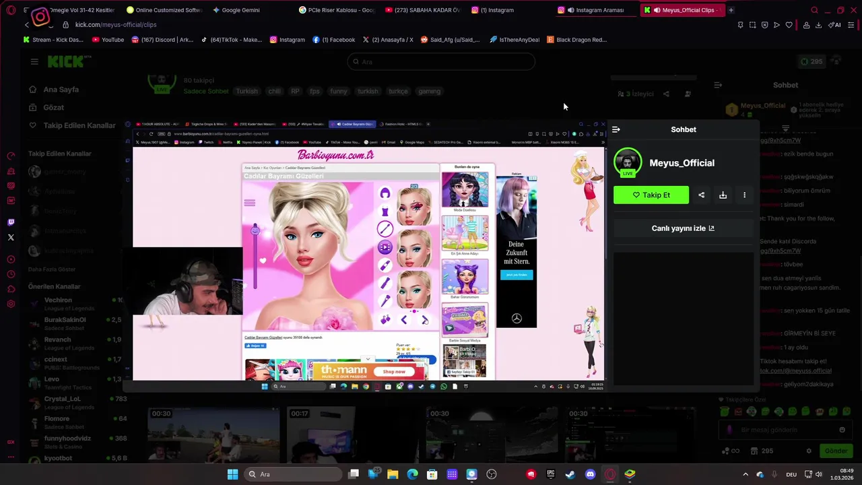Viewport: 862px width, 485px height.
Task: Open Steam from the Windows taskbar
Action: pyautogui.click(x=570, y=474)
